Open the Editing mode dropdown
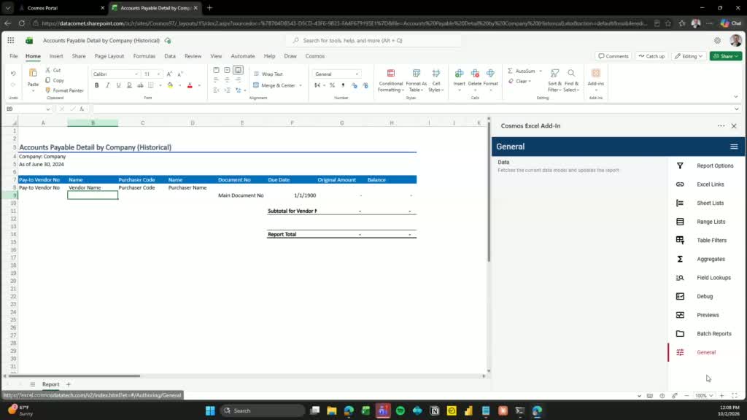747x420 pixels. [689, 56]
